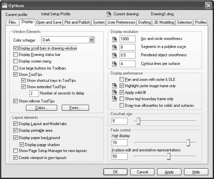Click the Colors... button
214x179 pixels.
tap(42, 108)
